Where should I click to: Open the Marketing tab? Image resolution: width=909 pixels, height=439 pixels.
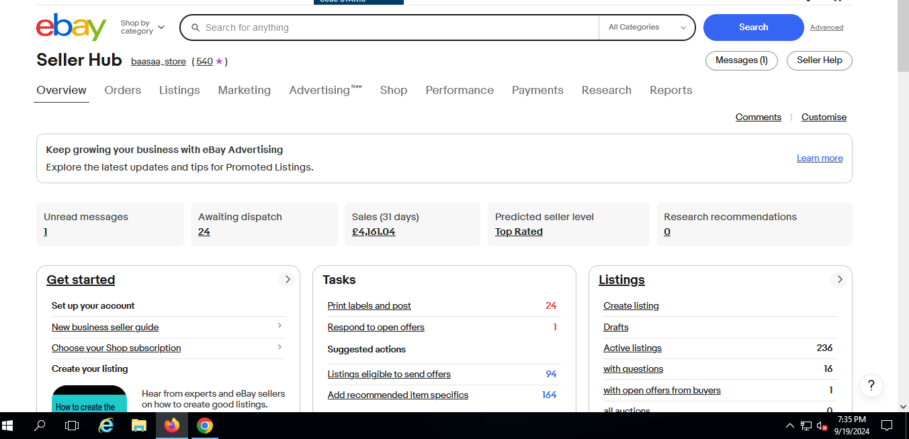pyautogui.click(x=245, y=91)
